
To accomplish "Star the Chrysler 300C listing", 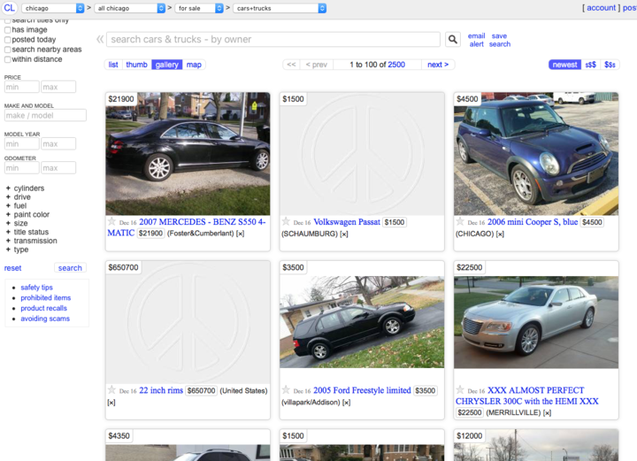I will point(460,390).
